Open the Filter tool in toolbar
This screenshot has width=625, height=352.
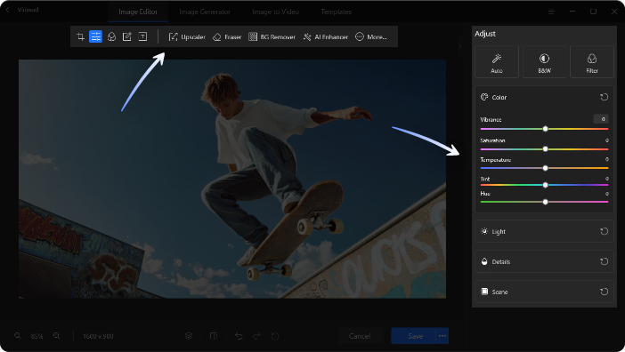[111, 36]
